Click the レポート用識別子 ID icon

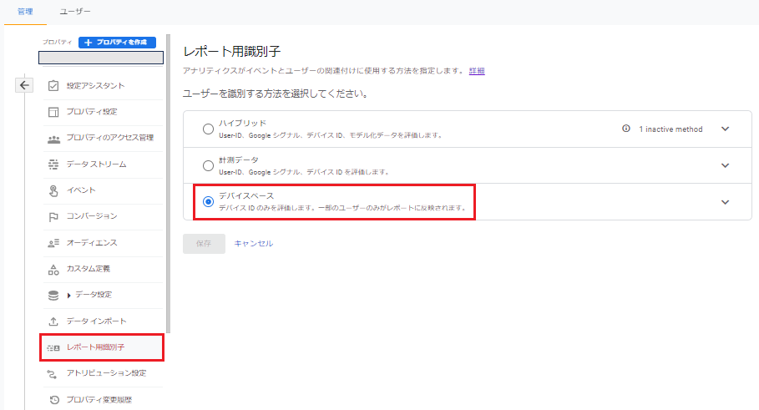53,347
